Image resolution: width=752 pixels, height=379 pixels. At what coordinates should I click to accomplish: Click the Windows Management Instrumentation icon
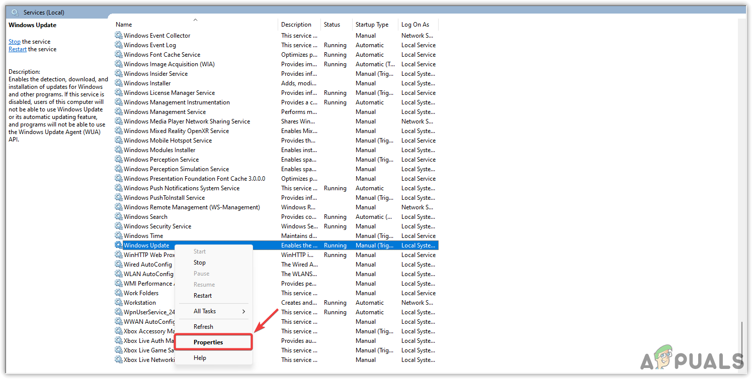[x=119, y=102]
